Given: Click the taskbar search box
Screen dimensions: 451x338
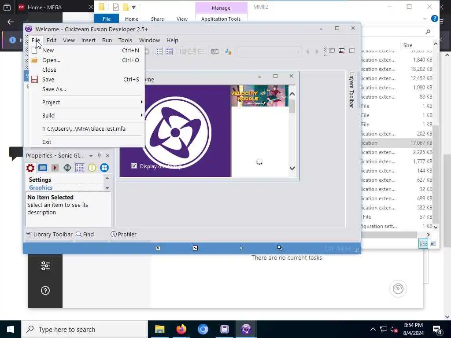Looking at the screenshot, I should [85, 329].
